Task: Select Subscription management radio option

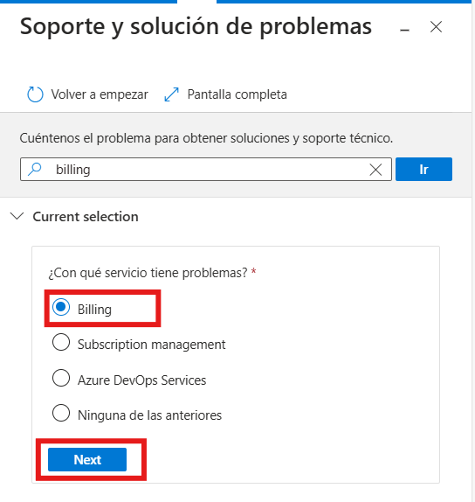Action: point(61,342)
